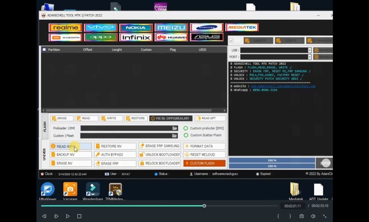Click the Custom Flash folder browse field
Viewport: 369px width, 222px height.
[x=175, y=136]
